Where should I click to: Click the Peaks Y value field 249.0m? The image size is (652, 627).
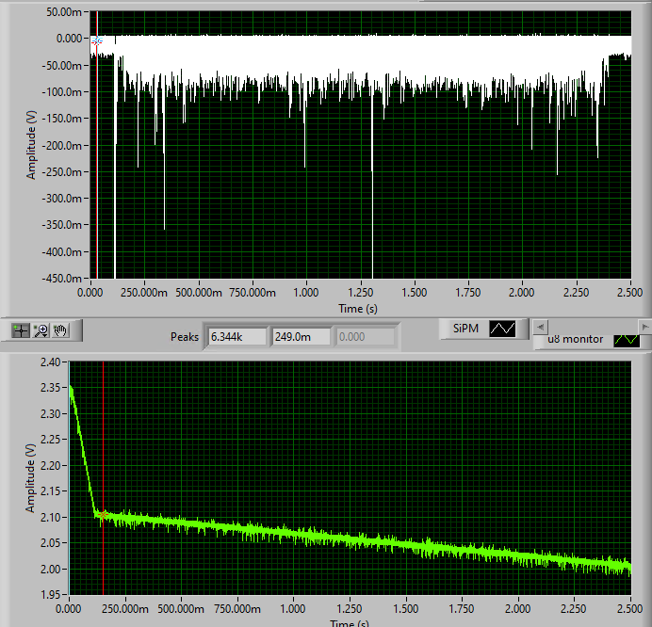click(x=302, y=336)
